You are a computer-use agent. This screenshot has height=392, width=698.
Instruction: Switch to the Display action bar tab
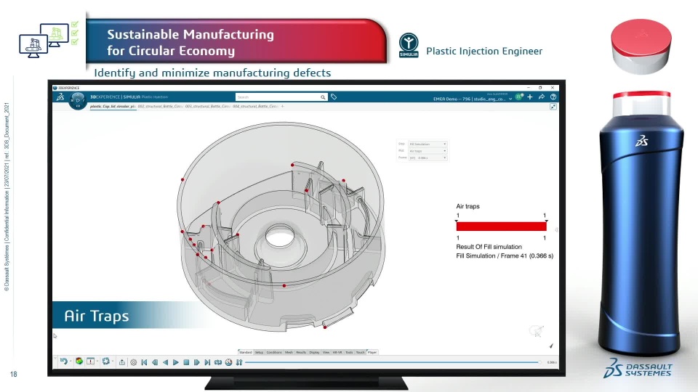(314, 352)
